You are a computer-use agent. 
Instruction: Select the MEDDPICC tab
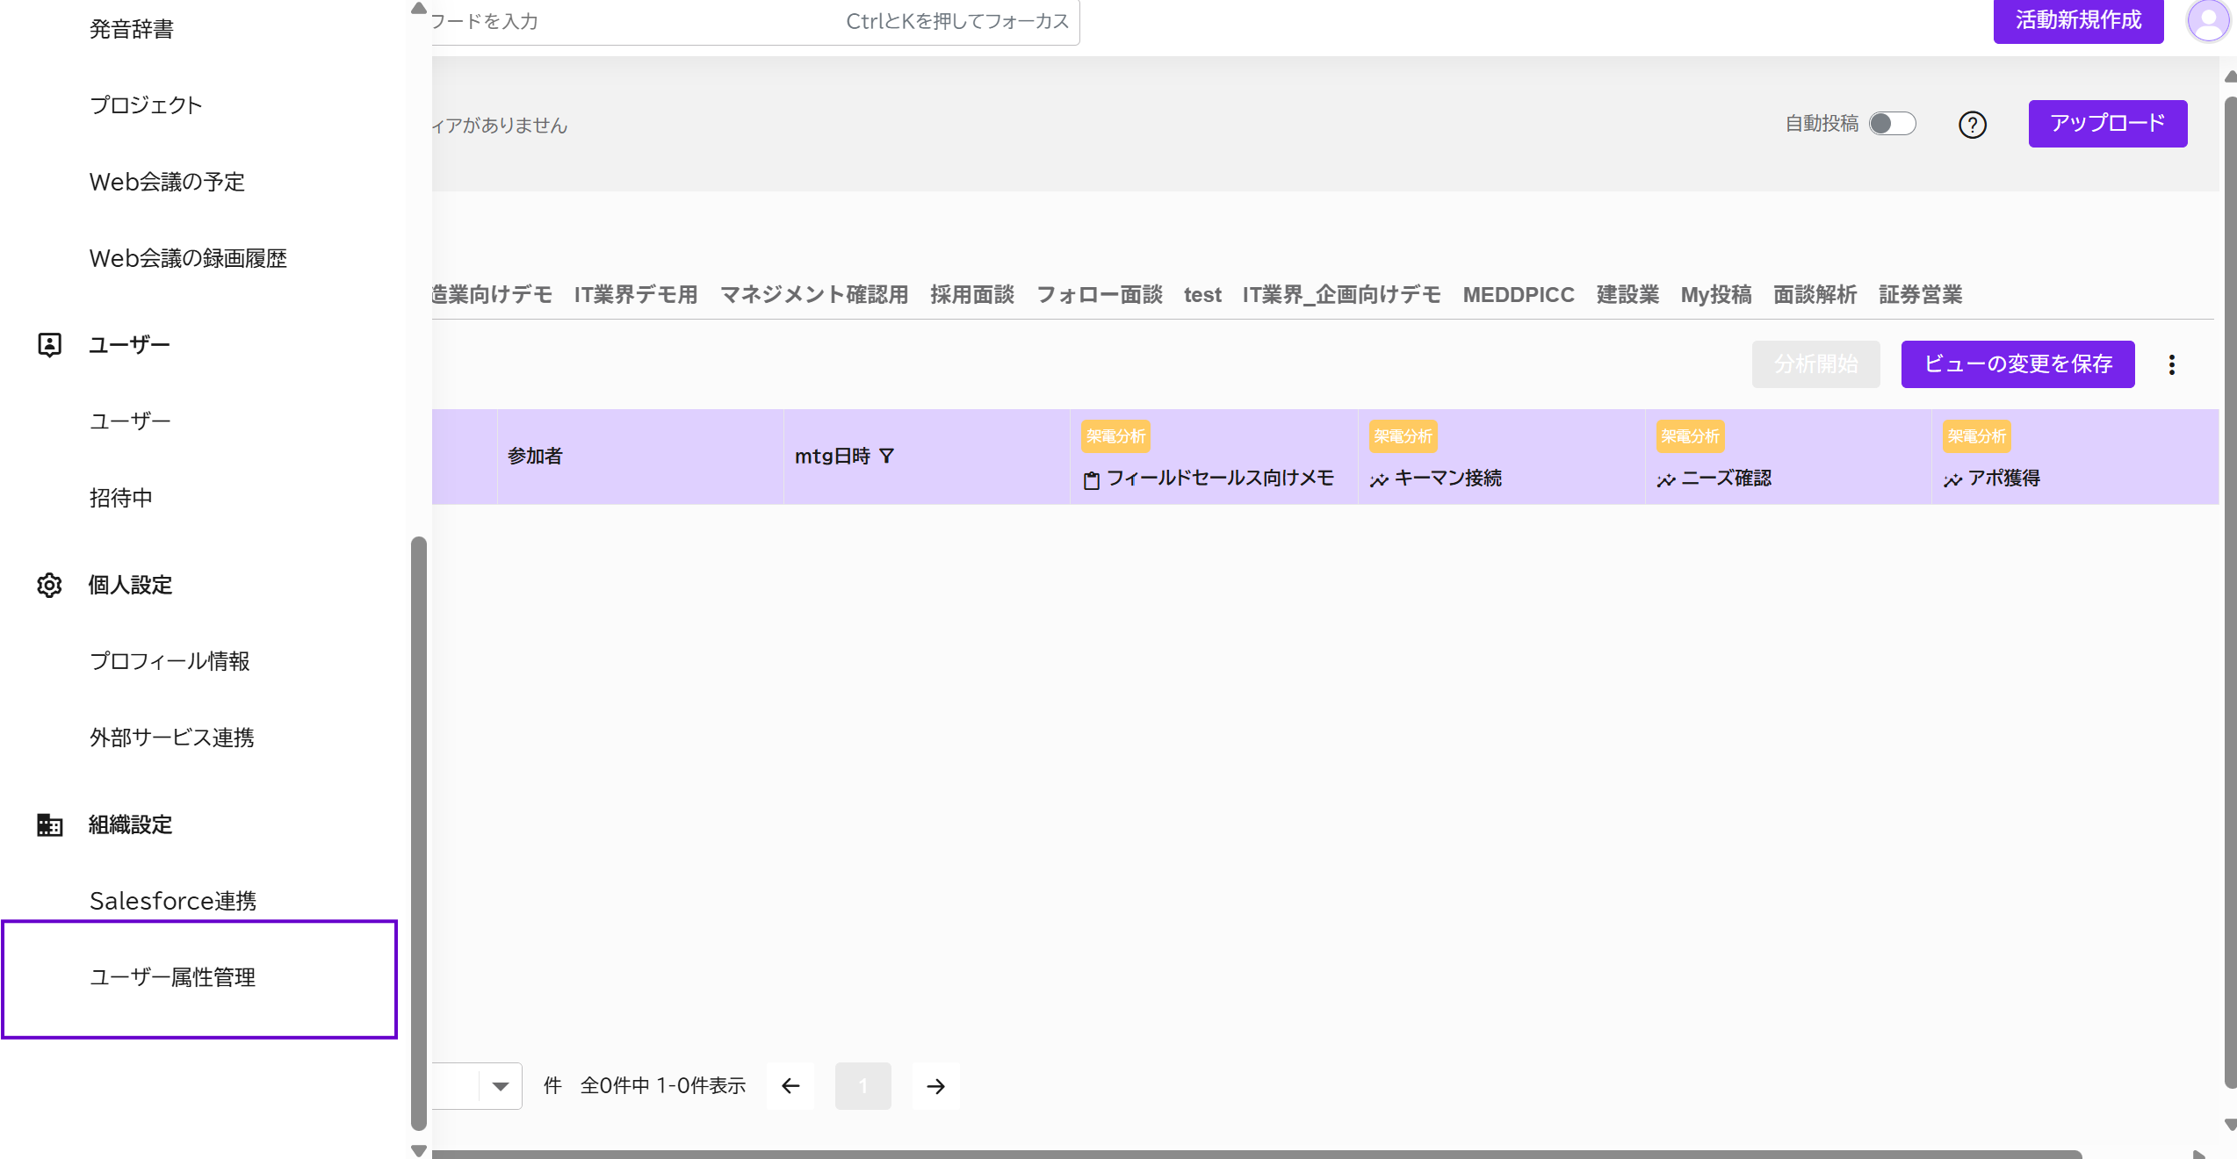[1518, 294]
